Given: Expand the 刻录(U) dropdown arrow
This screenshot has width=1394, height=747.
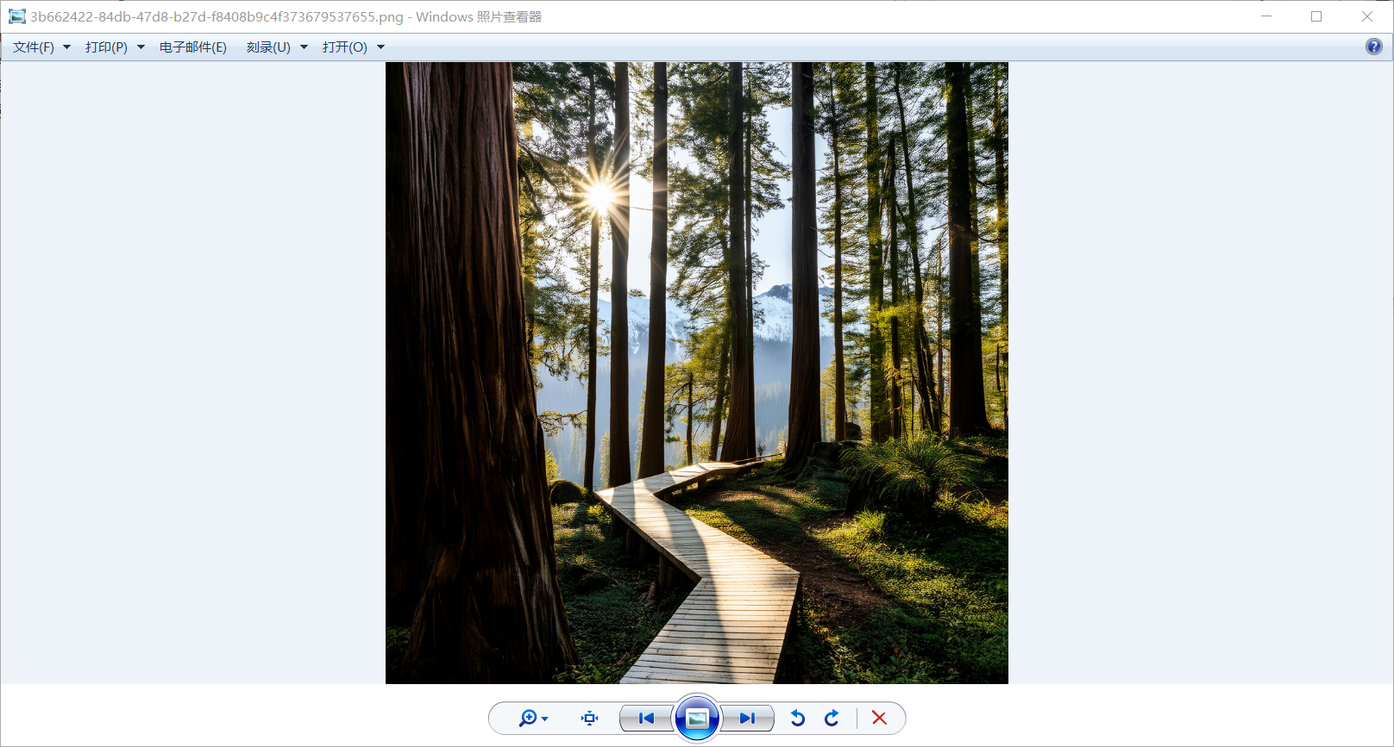Looking at the screenshot, I should (304, 47).
